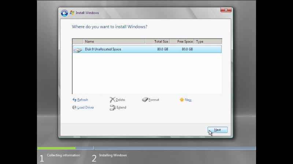This screenshot has width=293, height=164.
Task: Click the Installing Windows step label
Action: coord(113,155)
